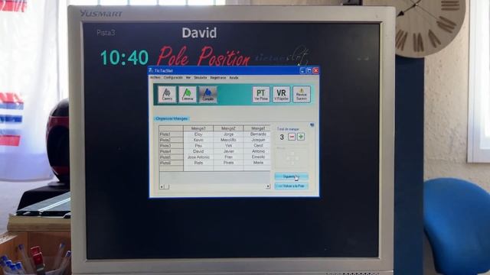Select the cell containing Bernardo

(x=257, y=134)
